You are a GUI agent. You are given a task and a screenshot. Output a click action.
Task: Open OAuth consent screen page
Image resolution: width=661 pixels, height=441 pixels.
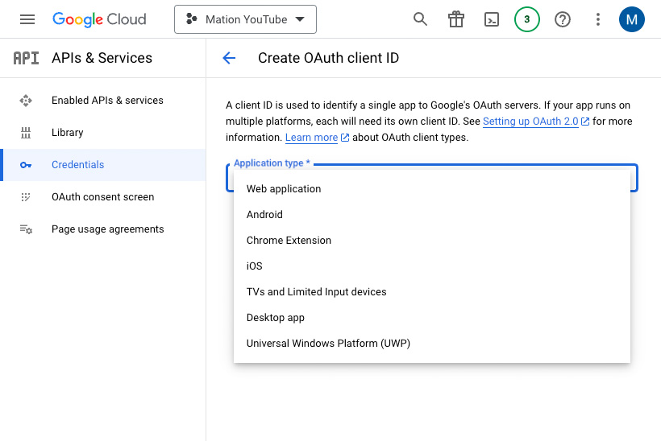tap(103, 197)
